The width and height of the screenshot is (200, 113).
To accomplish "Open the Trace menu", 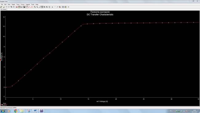I will (18, 5).
